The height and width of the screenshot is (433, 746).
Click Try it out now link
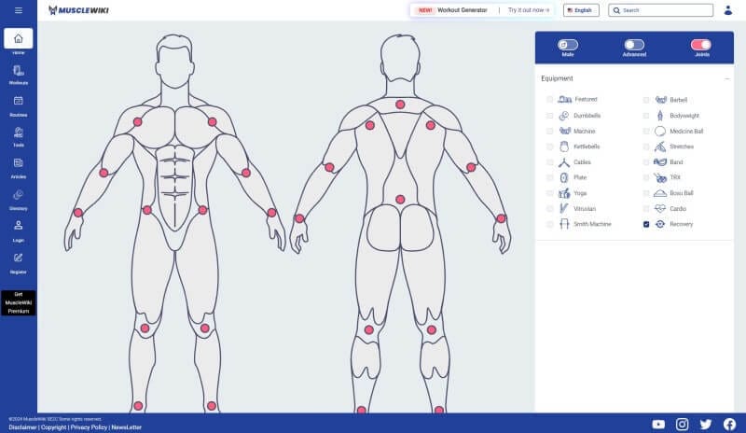click(529, 10)
